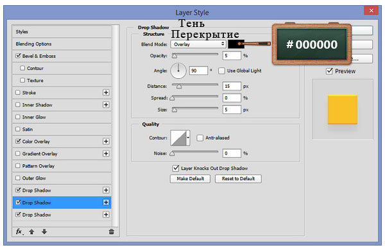Enable the Inner Shadow checkbox
Image resolution: width=385 pixels, height=250 pixels.
point(18,104)
